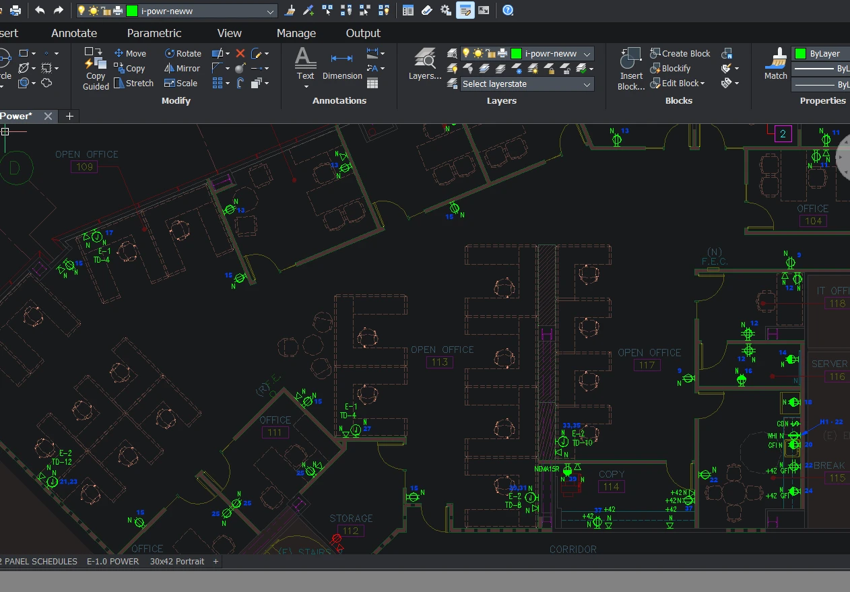Redo the last undone action

59,10
